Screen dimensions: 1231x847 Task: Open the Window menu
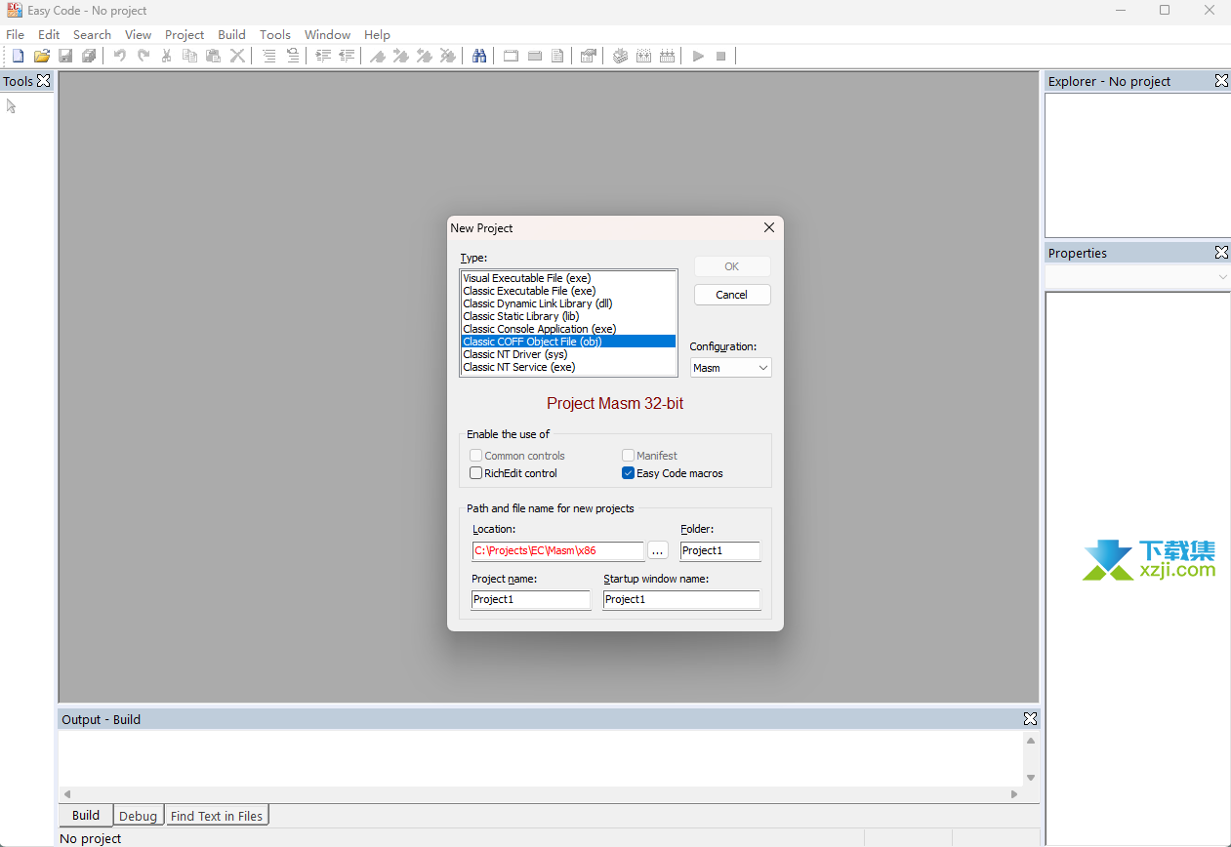tap(328, 34)
